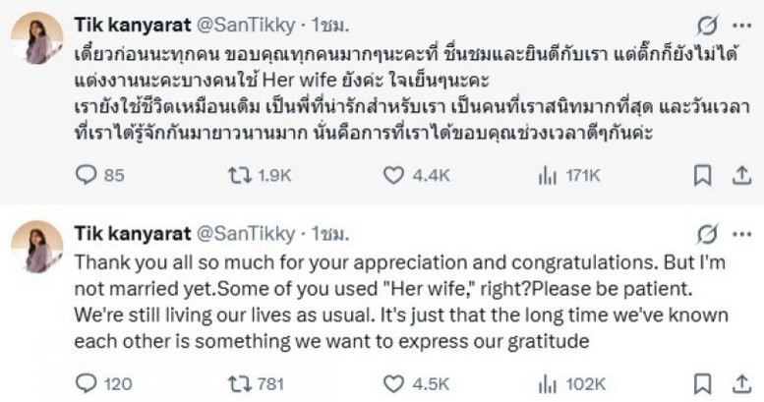View analytics of tweet with 171K views
Viewport: 764px width, 402px height.
tap(547, 175)
